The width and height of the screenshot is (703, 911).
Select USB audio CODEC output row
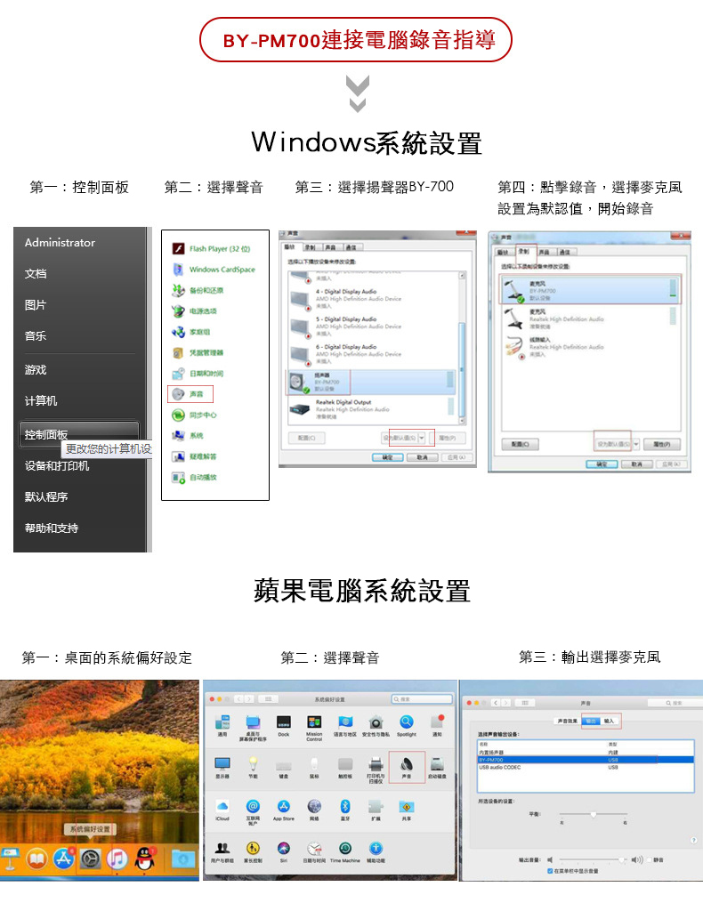click(x=586, y=768)
